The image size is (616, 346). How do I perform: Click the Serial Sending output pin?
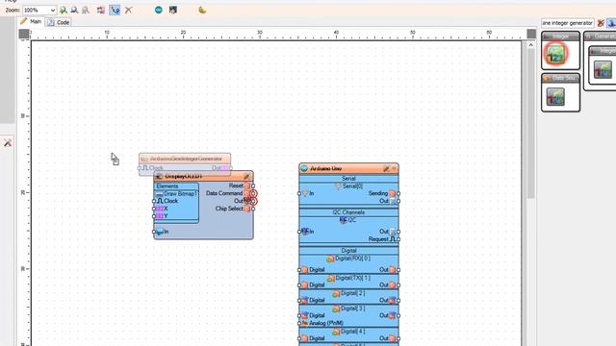pos(398,193)
